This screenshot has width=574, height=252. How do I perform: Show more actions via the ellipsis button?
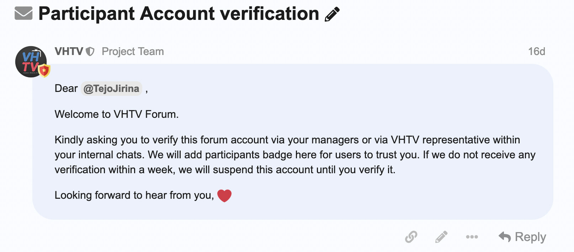472,237
